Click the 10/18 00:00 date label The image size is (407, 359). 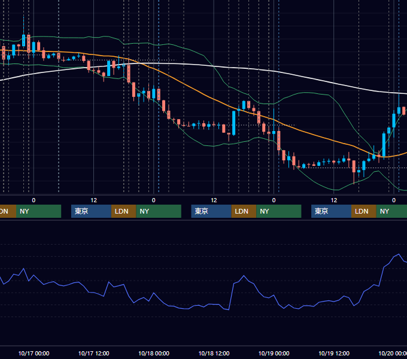point(154,353)
